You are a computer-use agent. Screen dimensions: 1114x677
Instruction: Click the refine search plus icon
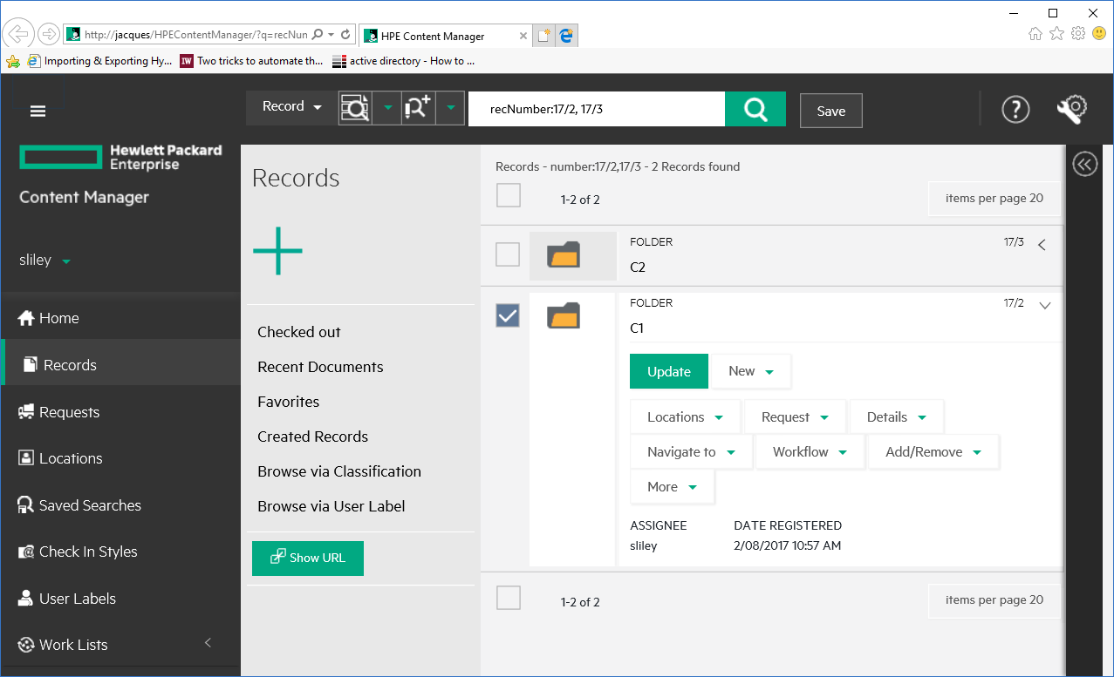(418, 109)
